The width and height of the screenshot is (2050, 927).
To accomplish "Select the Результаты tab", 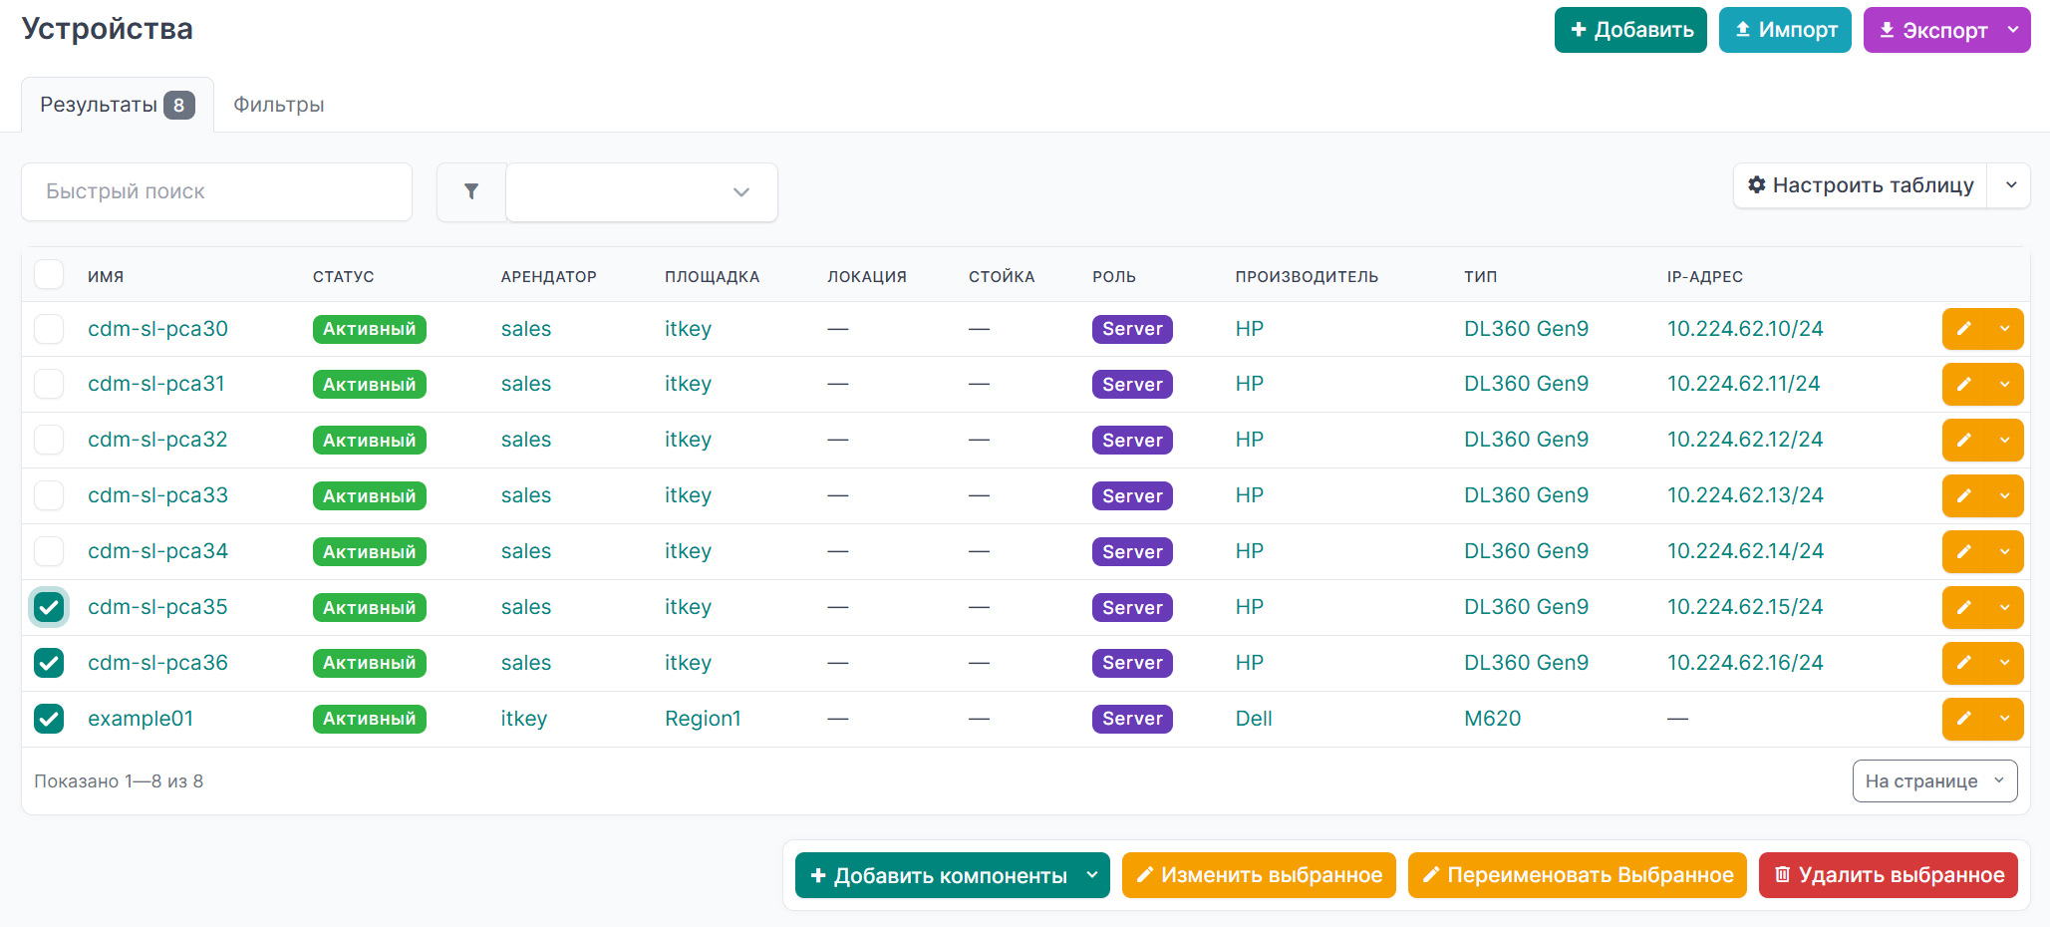I will (x=118, y=105).
